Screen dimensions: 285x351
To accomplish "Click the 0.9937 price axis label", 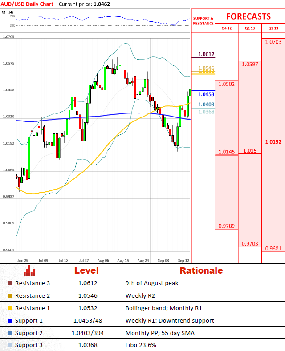I will 8,197.
